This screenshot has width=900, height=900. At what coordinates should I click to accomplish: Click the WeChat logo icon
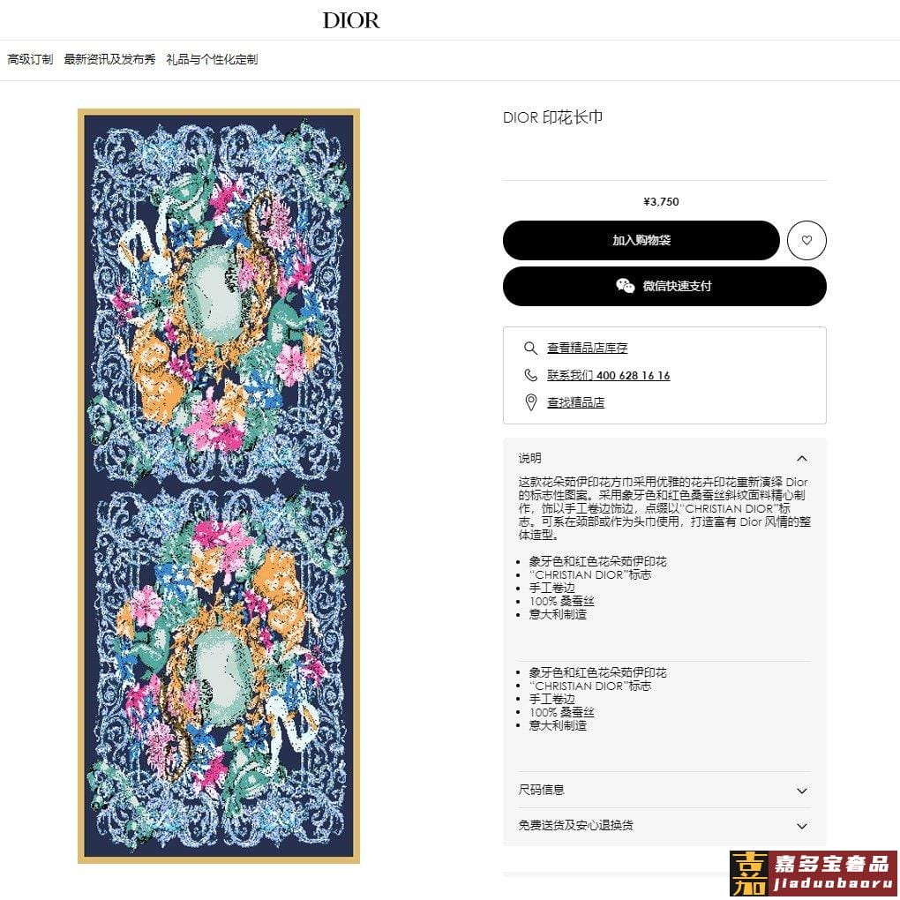point(625,285)
